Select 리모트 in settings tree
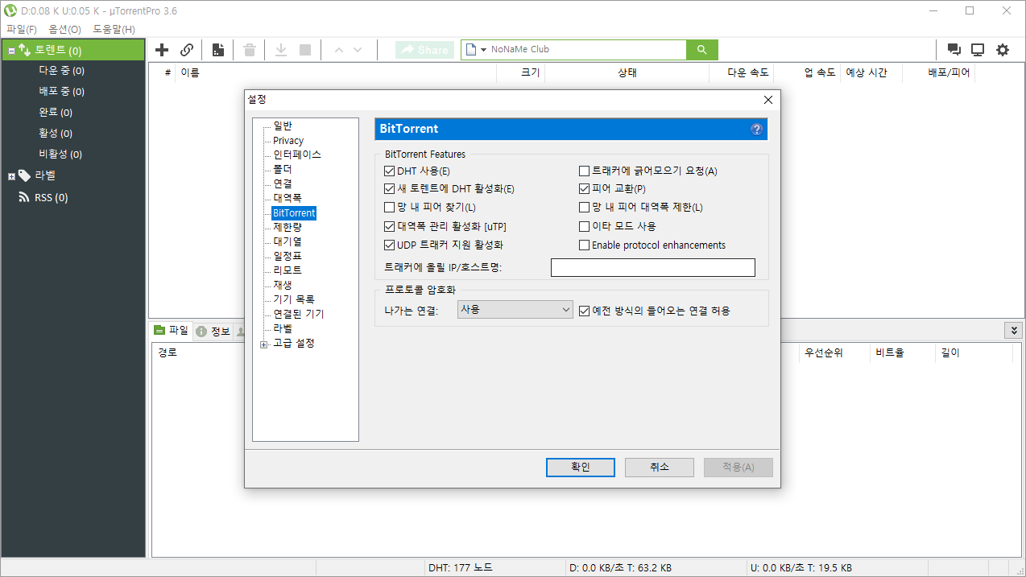 (288, 270)
